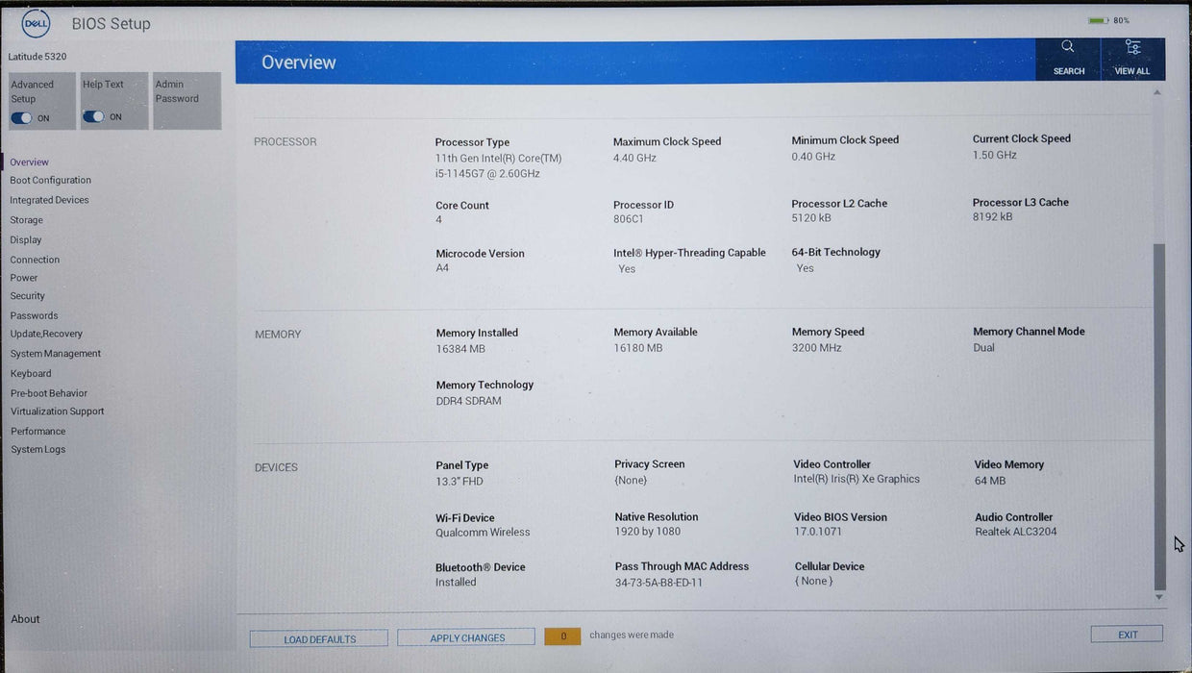This screenshot has height=673, width=1192.
Task: Toggle the Help Text switch
Action: click(93, 116)
